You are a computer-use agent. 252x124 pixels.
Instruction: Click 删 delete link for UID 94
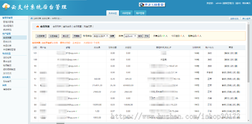click(239, 92)
